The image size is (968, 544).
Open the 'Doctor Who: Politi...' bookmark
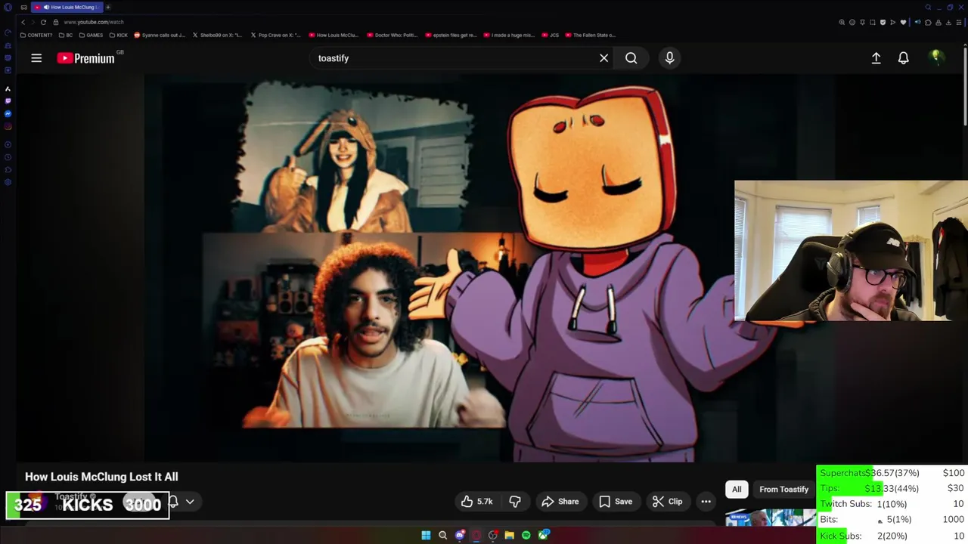pos(392,35)
